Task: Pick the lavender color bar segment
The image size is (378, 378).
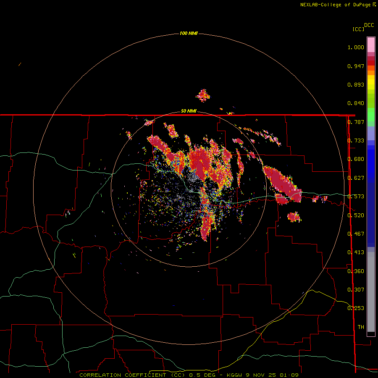Action: [x=371, y=133]
